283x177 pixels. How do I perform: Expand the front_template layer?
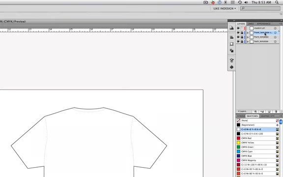(248, 37)
